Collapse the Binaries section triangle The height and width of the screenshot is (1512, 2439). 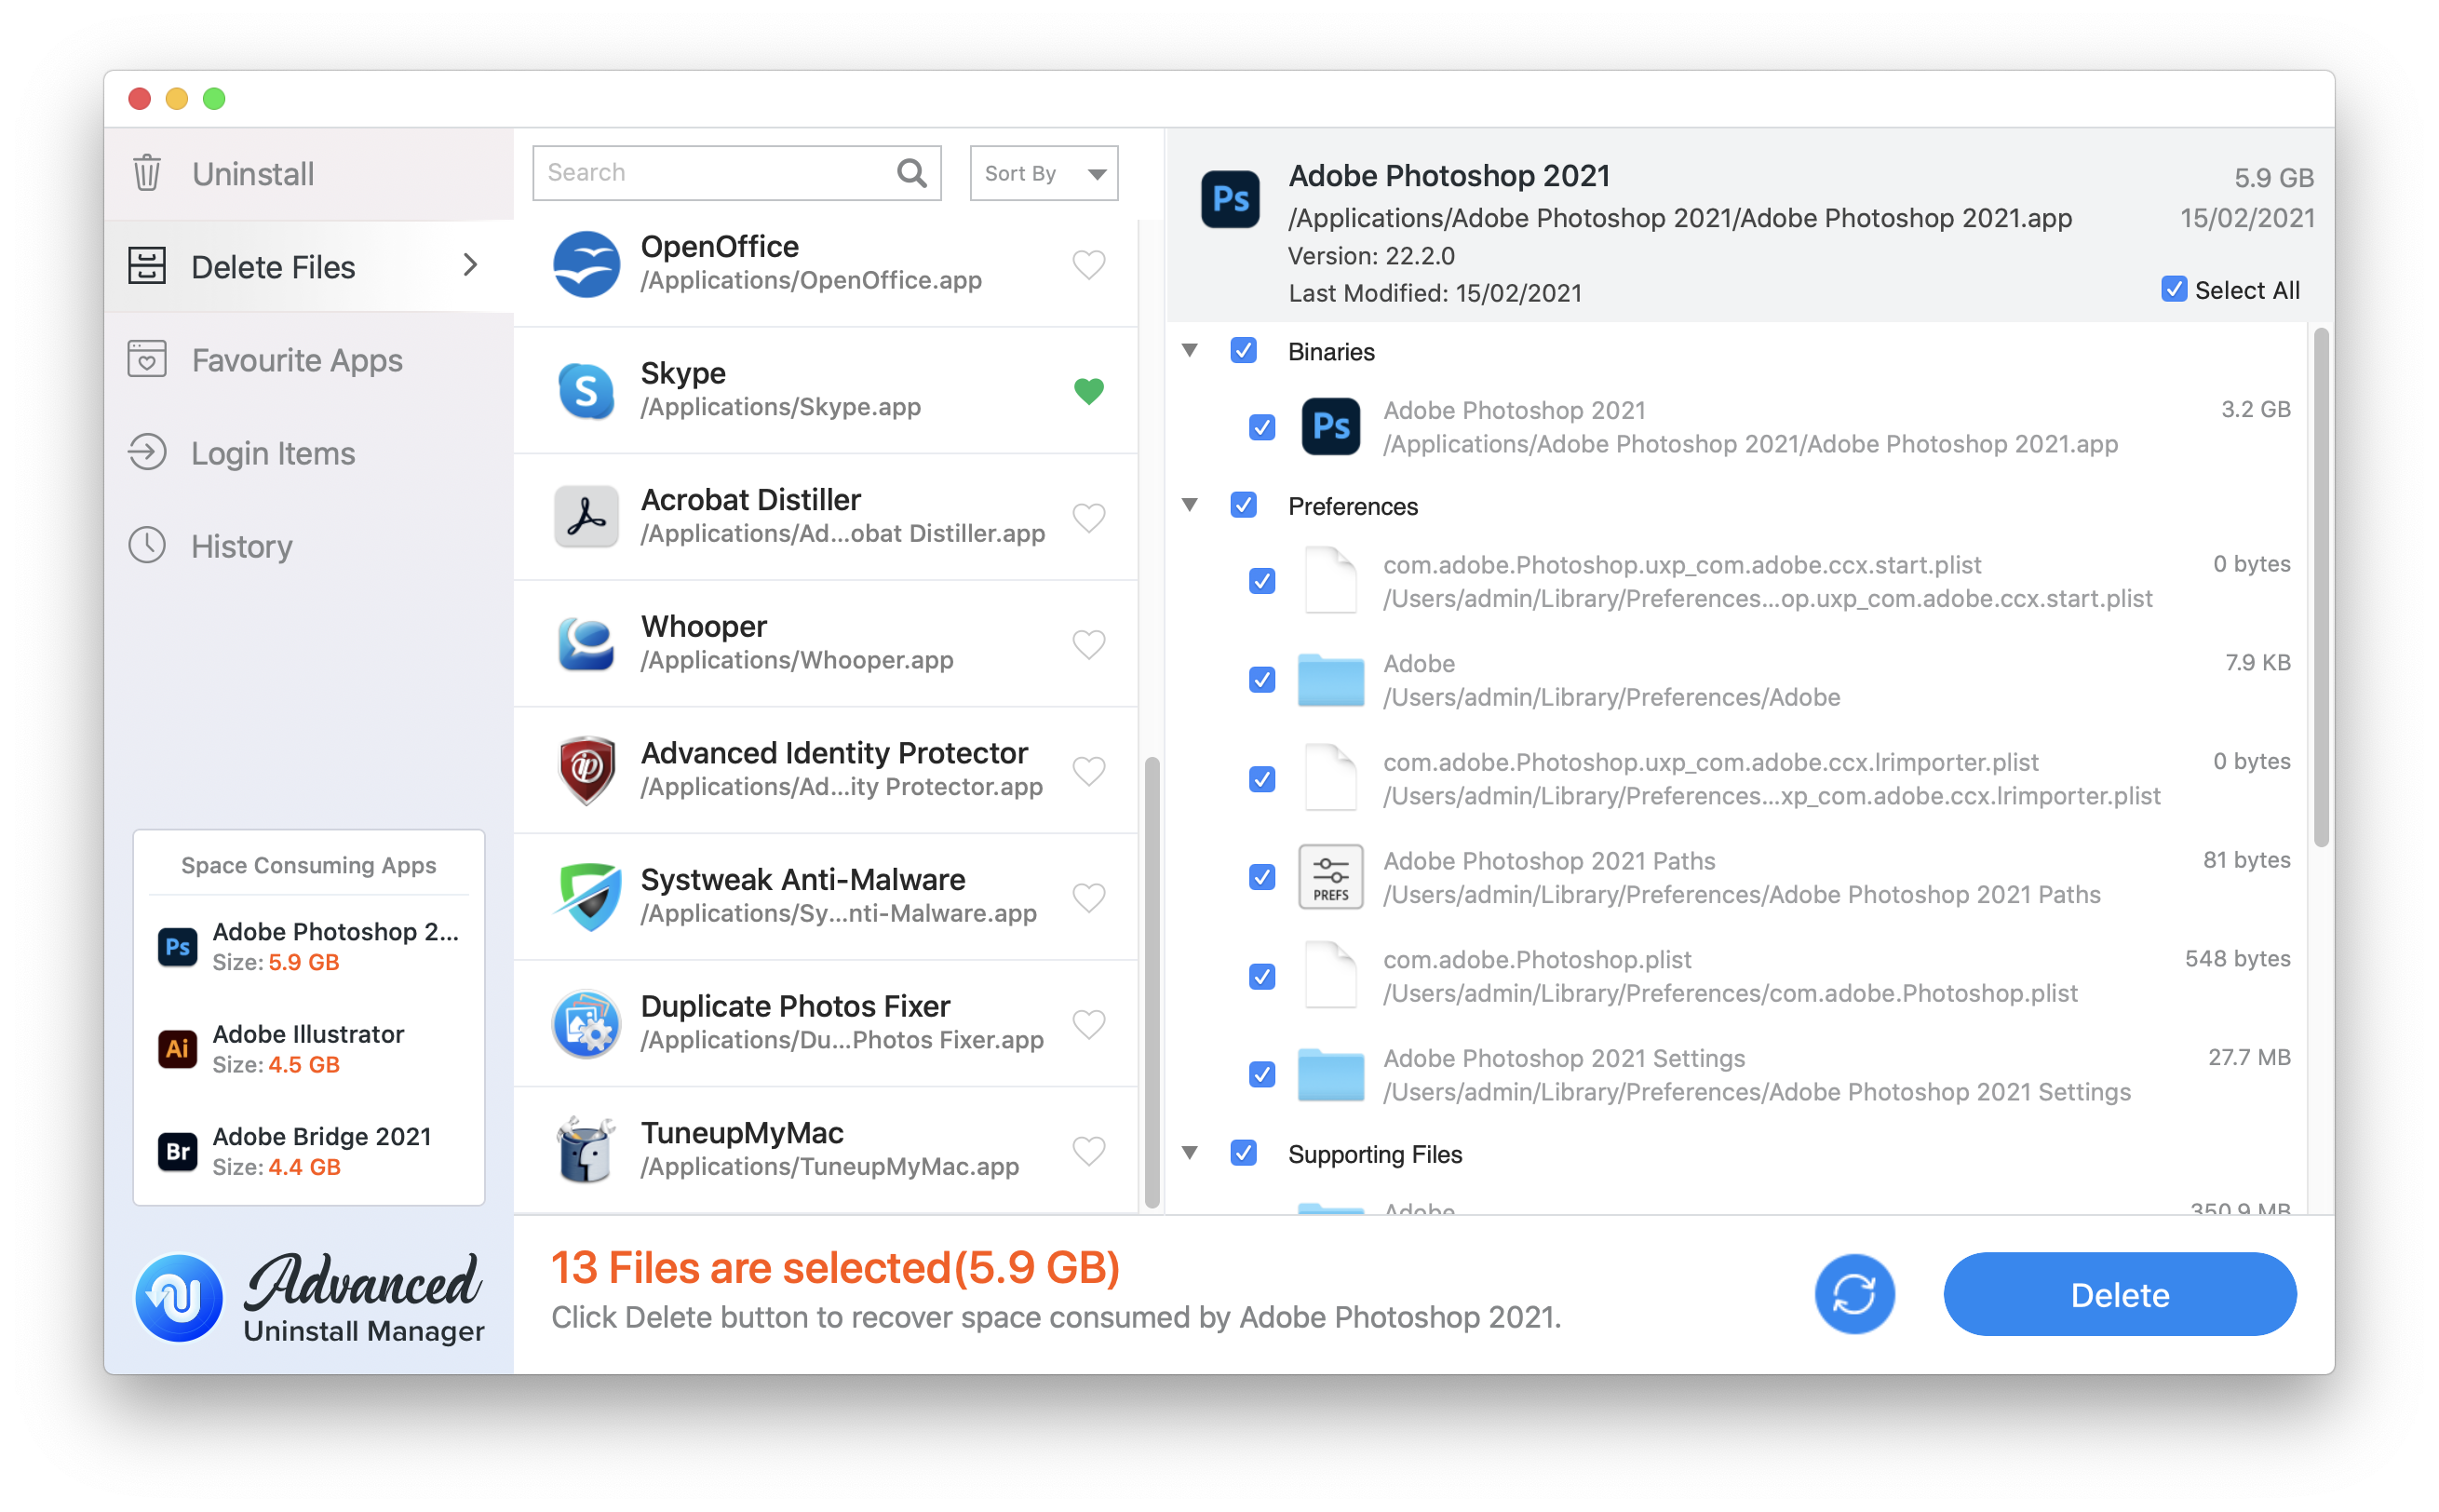(x=1189, y=350)
